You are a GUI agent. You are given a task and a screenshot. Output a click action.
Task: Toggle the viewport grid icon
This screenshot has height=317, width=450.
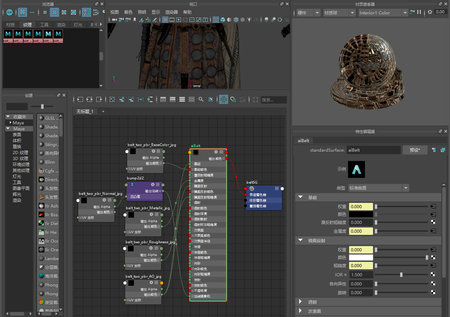click(x=165, y=20)
